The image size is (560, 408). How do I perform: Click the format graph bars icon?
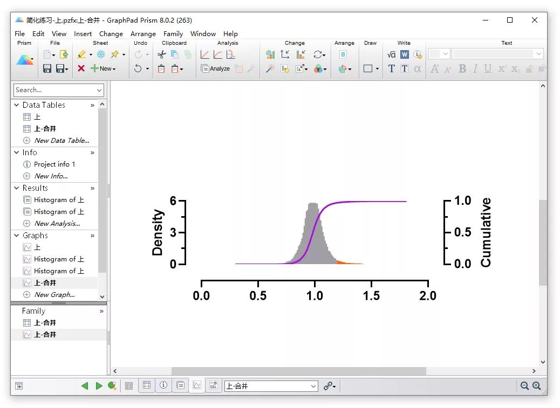point(301,54)
